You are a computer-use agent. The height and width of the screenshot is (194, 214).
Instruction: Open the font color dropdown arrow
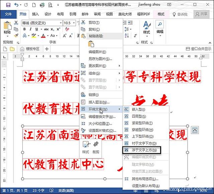tap(48, 36)
